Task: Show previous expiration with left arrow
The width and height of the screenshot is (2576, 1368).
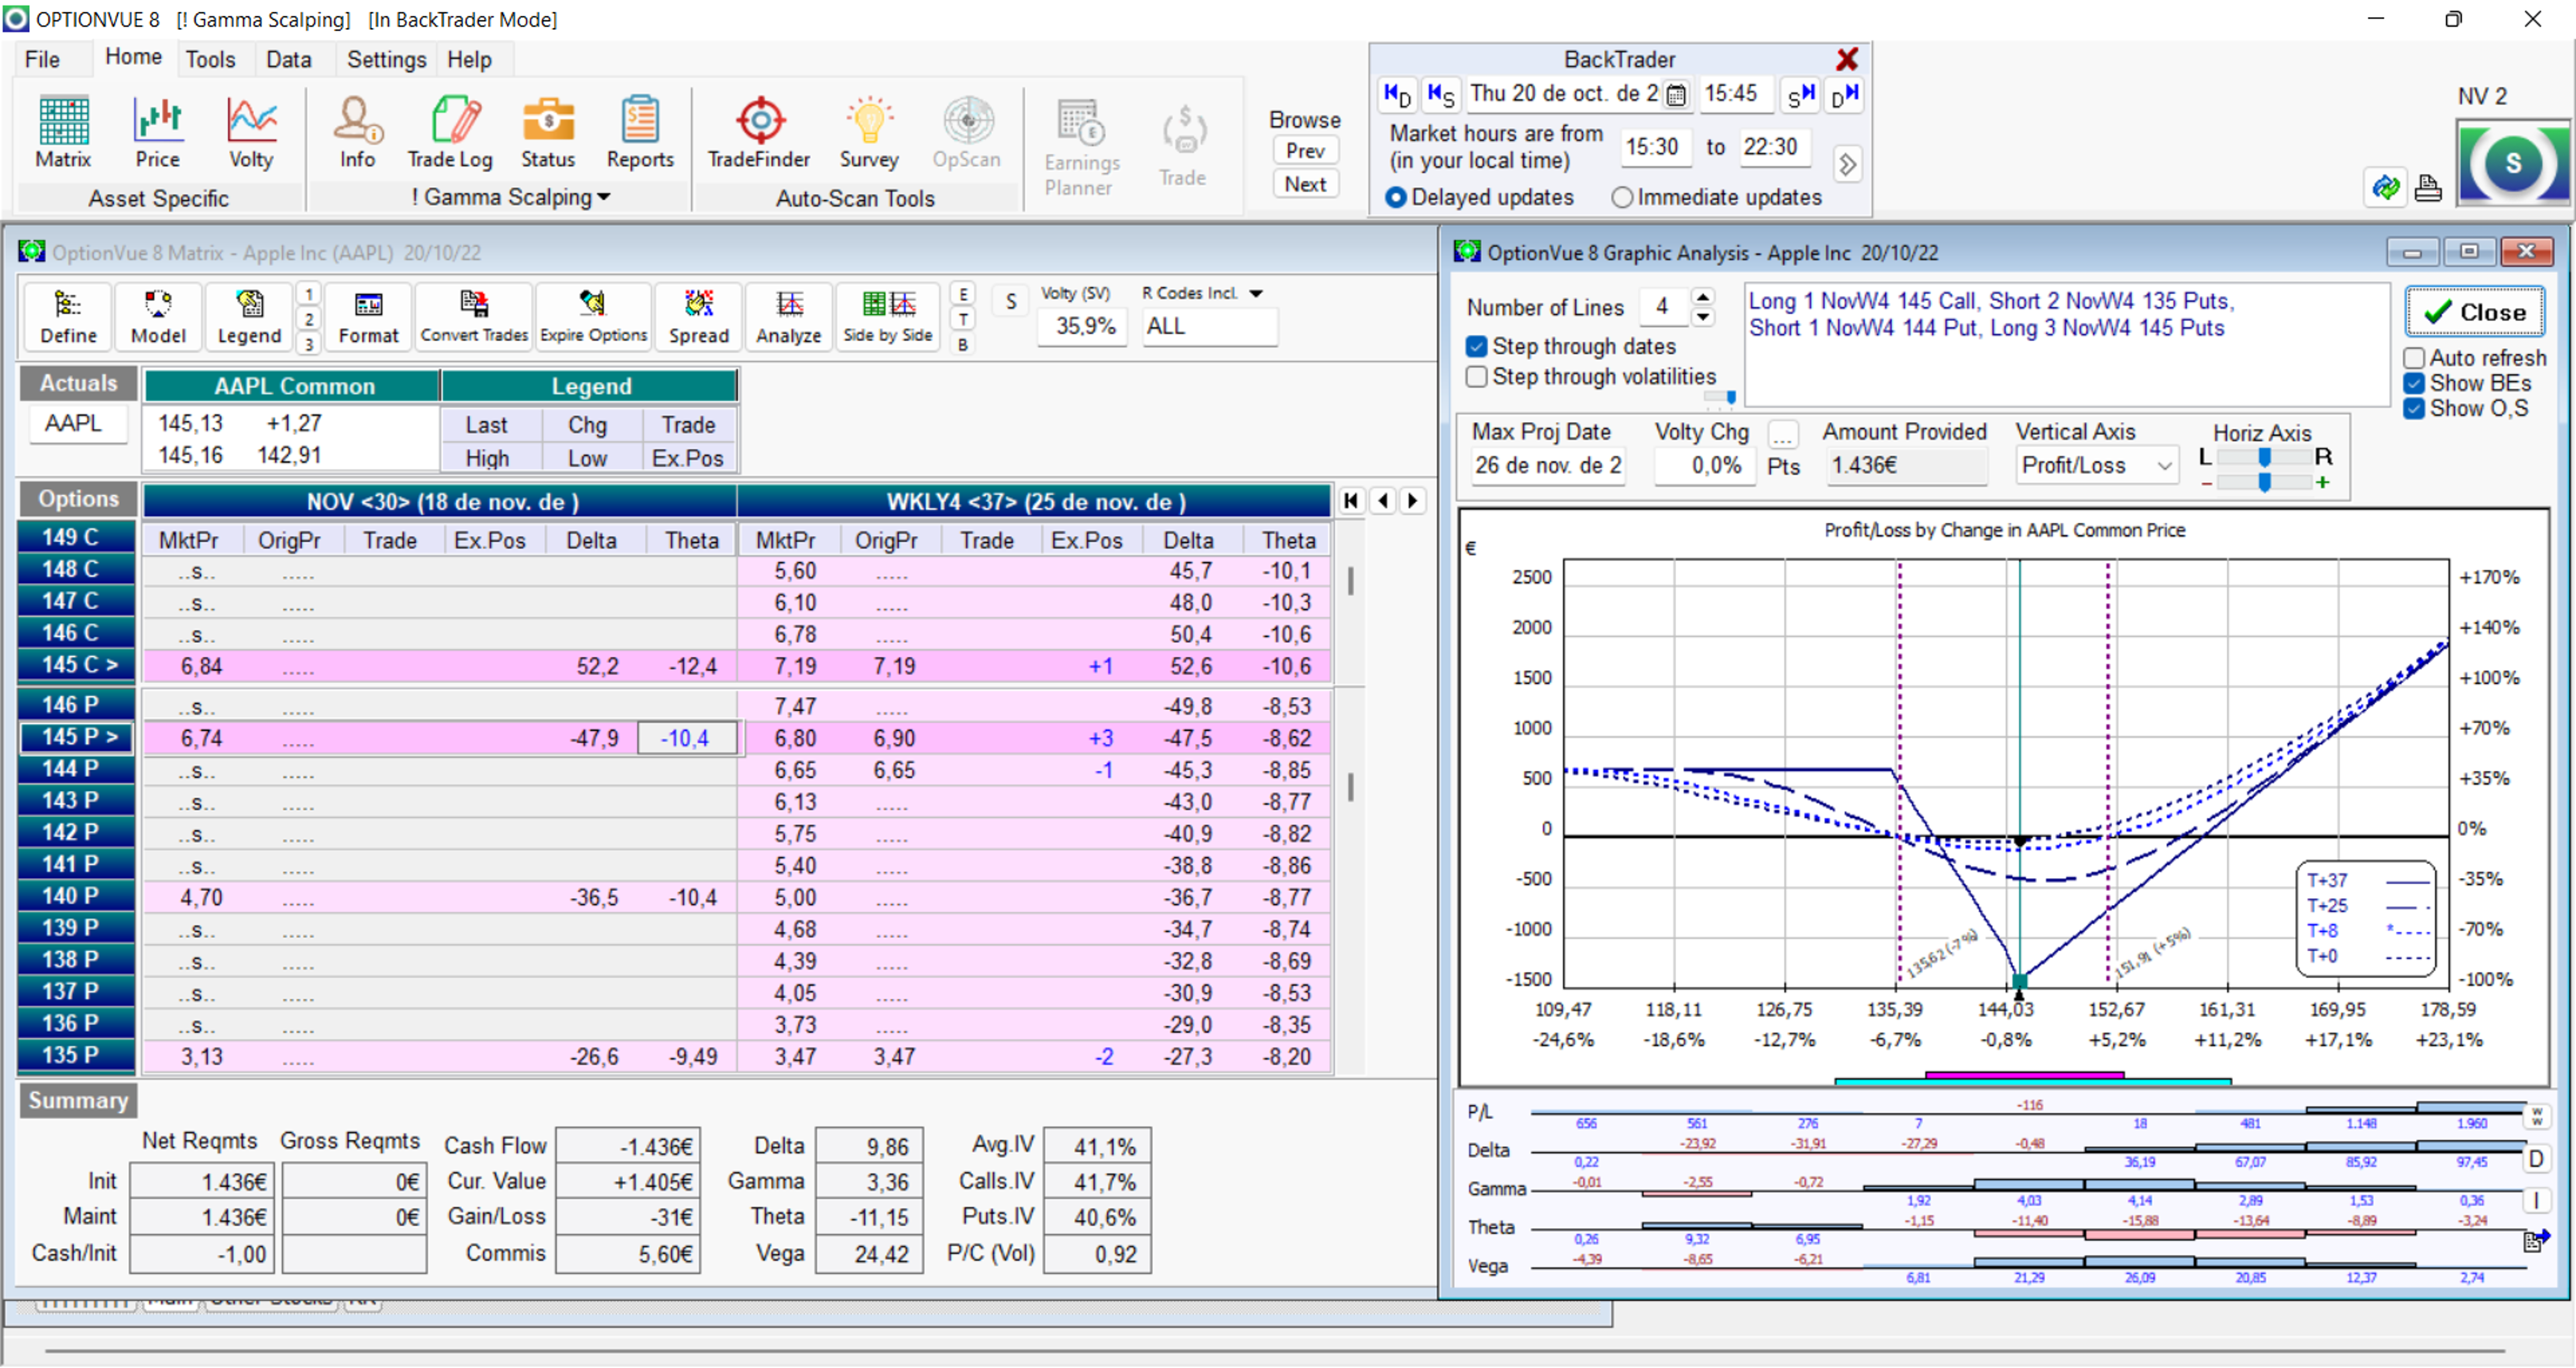Action: (1383, 501)
